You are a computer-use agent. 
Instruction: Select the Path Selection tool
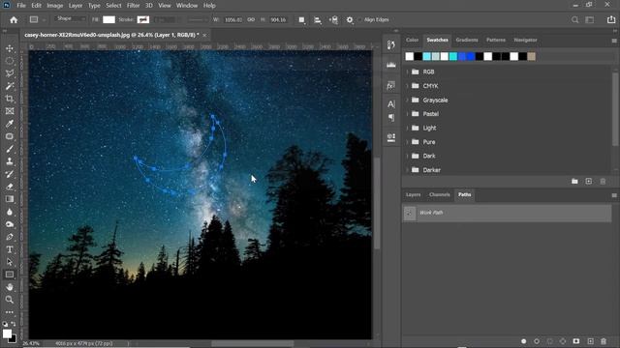[x=10, y=262]
